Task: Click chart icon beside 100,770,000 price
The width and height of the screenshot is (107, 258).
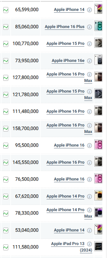Action: [6, 44]
